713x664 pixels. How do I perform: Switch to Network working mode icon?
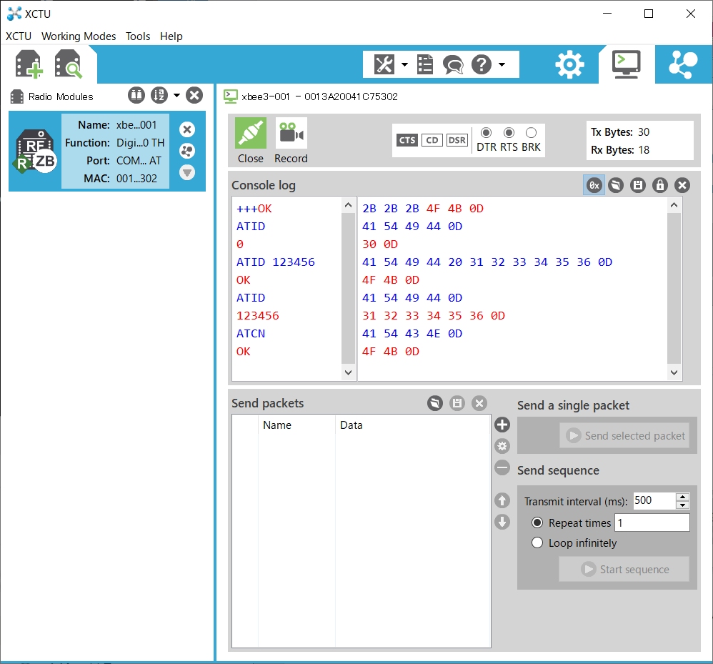tap(683, 64)
